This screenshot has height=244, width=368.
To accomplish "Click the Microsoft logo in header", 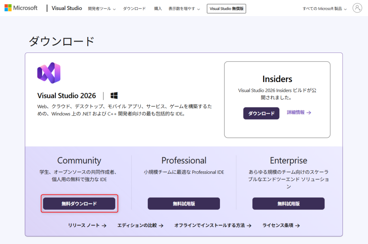I will click(21, 8).
